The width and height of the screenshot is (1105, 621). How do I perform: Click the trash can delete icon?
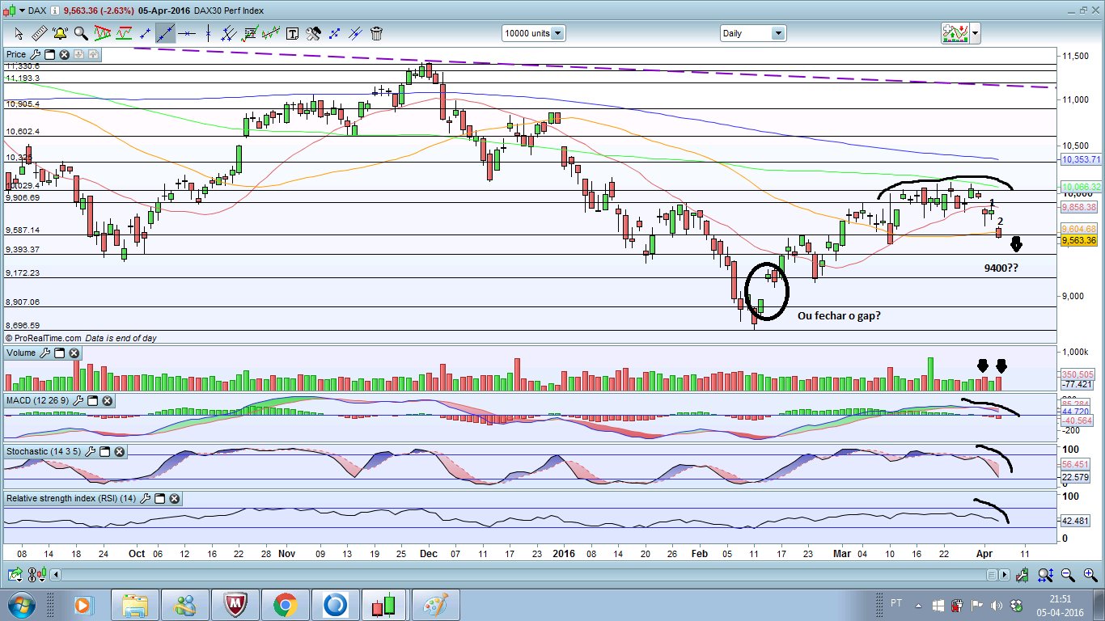click(x=376, y=33)
